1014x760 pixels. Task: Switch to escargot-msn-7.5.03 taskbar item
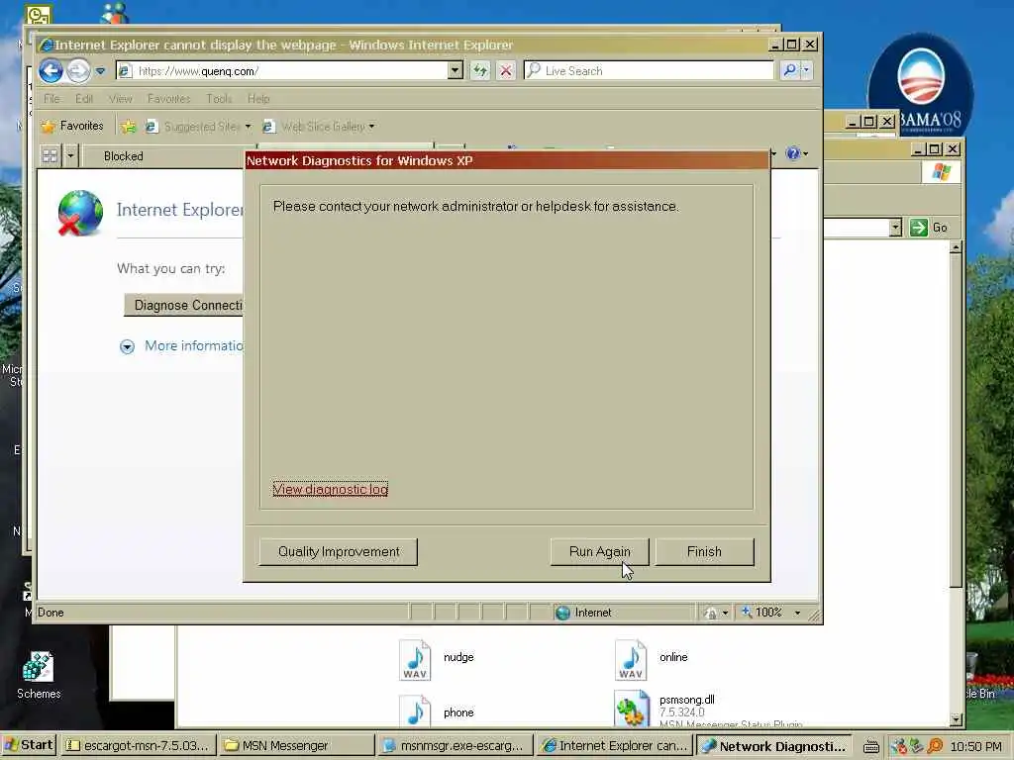click(x=139, y=746)
